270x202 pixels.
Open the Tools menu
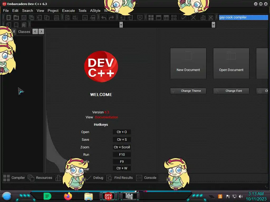pyautogui.click(x=82, y=11)
